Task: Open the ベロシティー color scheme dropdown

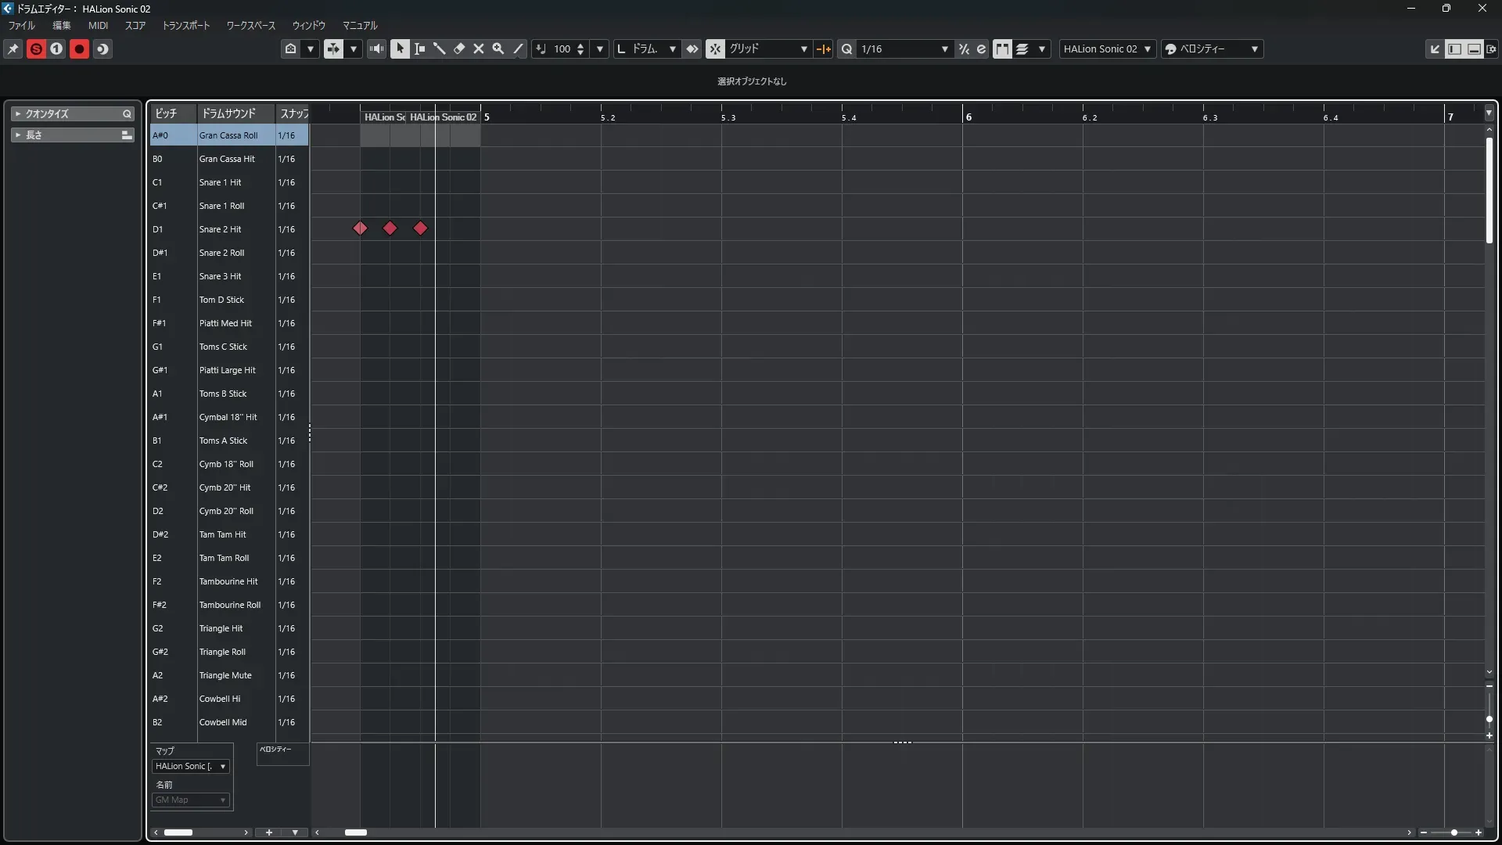Action: [1213, 49]
